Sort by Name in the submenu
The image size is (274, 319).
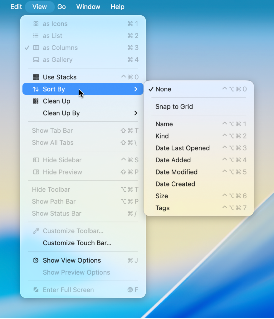click(199, 124)
